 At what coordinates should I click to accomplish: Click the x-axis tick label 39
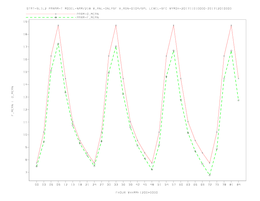(130, 185)
